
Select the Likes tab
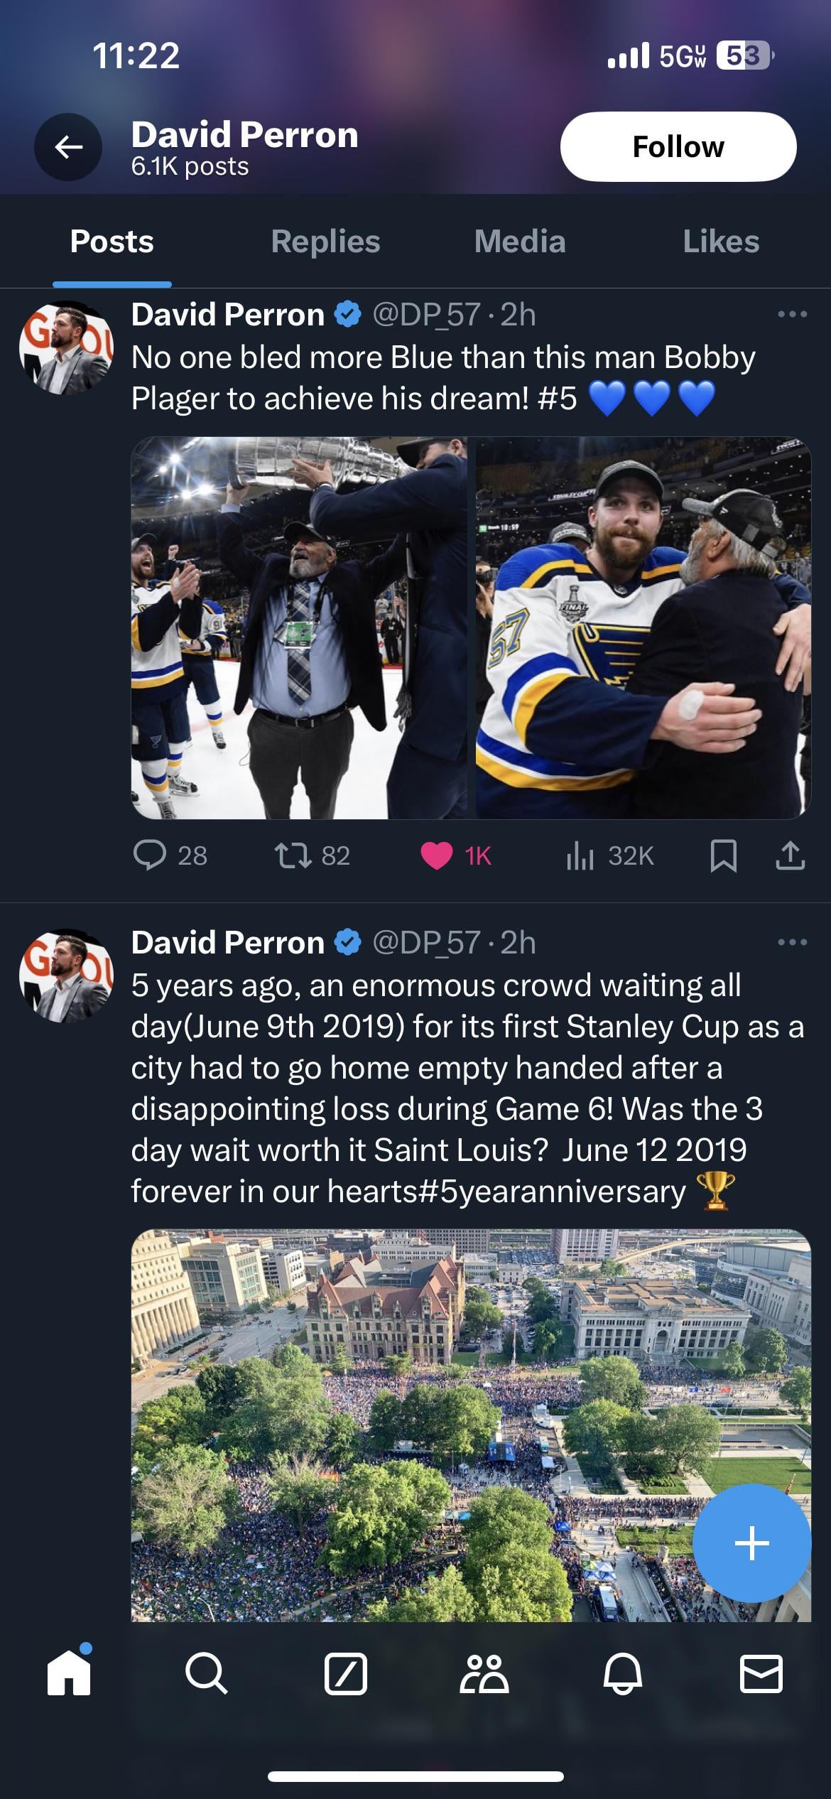[x=720, y=242]
